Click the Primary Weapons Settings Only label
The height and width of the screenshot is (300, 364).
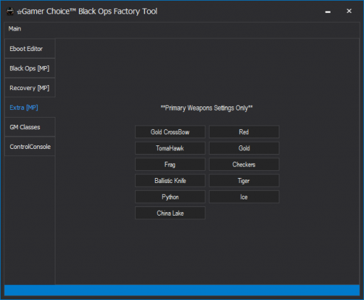pyautogui.click(x=207, y=108)
